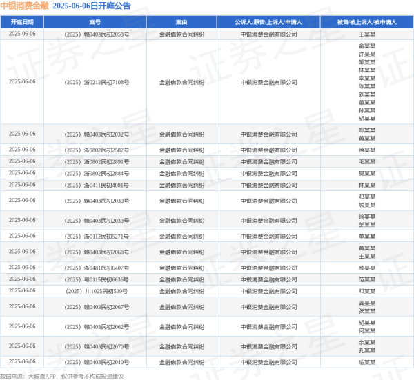Viewport: 414px width, 380px height.
Task: Select case number 赣0403民初2032号
Action: (x=97, y=134)
